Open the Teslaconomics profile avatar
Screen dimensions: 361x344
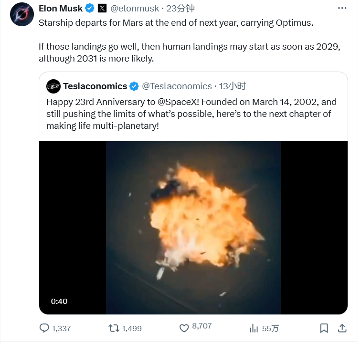click(53, 86)
